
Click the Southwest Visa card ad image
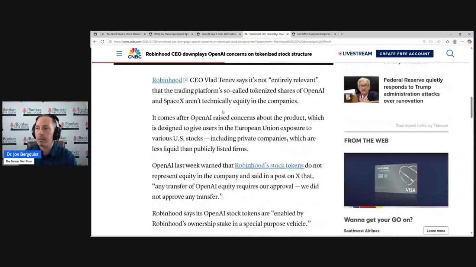(396, 179)
